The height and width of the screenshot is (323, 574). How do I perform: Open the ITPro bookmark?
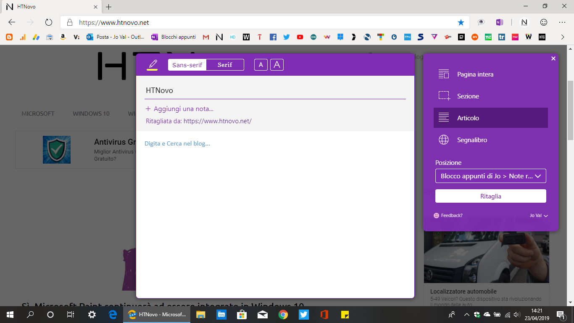point(407,37)
